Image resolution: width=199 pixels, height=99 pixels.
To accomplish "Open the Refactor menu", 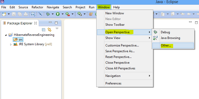I will coord(37,7).
